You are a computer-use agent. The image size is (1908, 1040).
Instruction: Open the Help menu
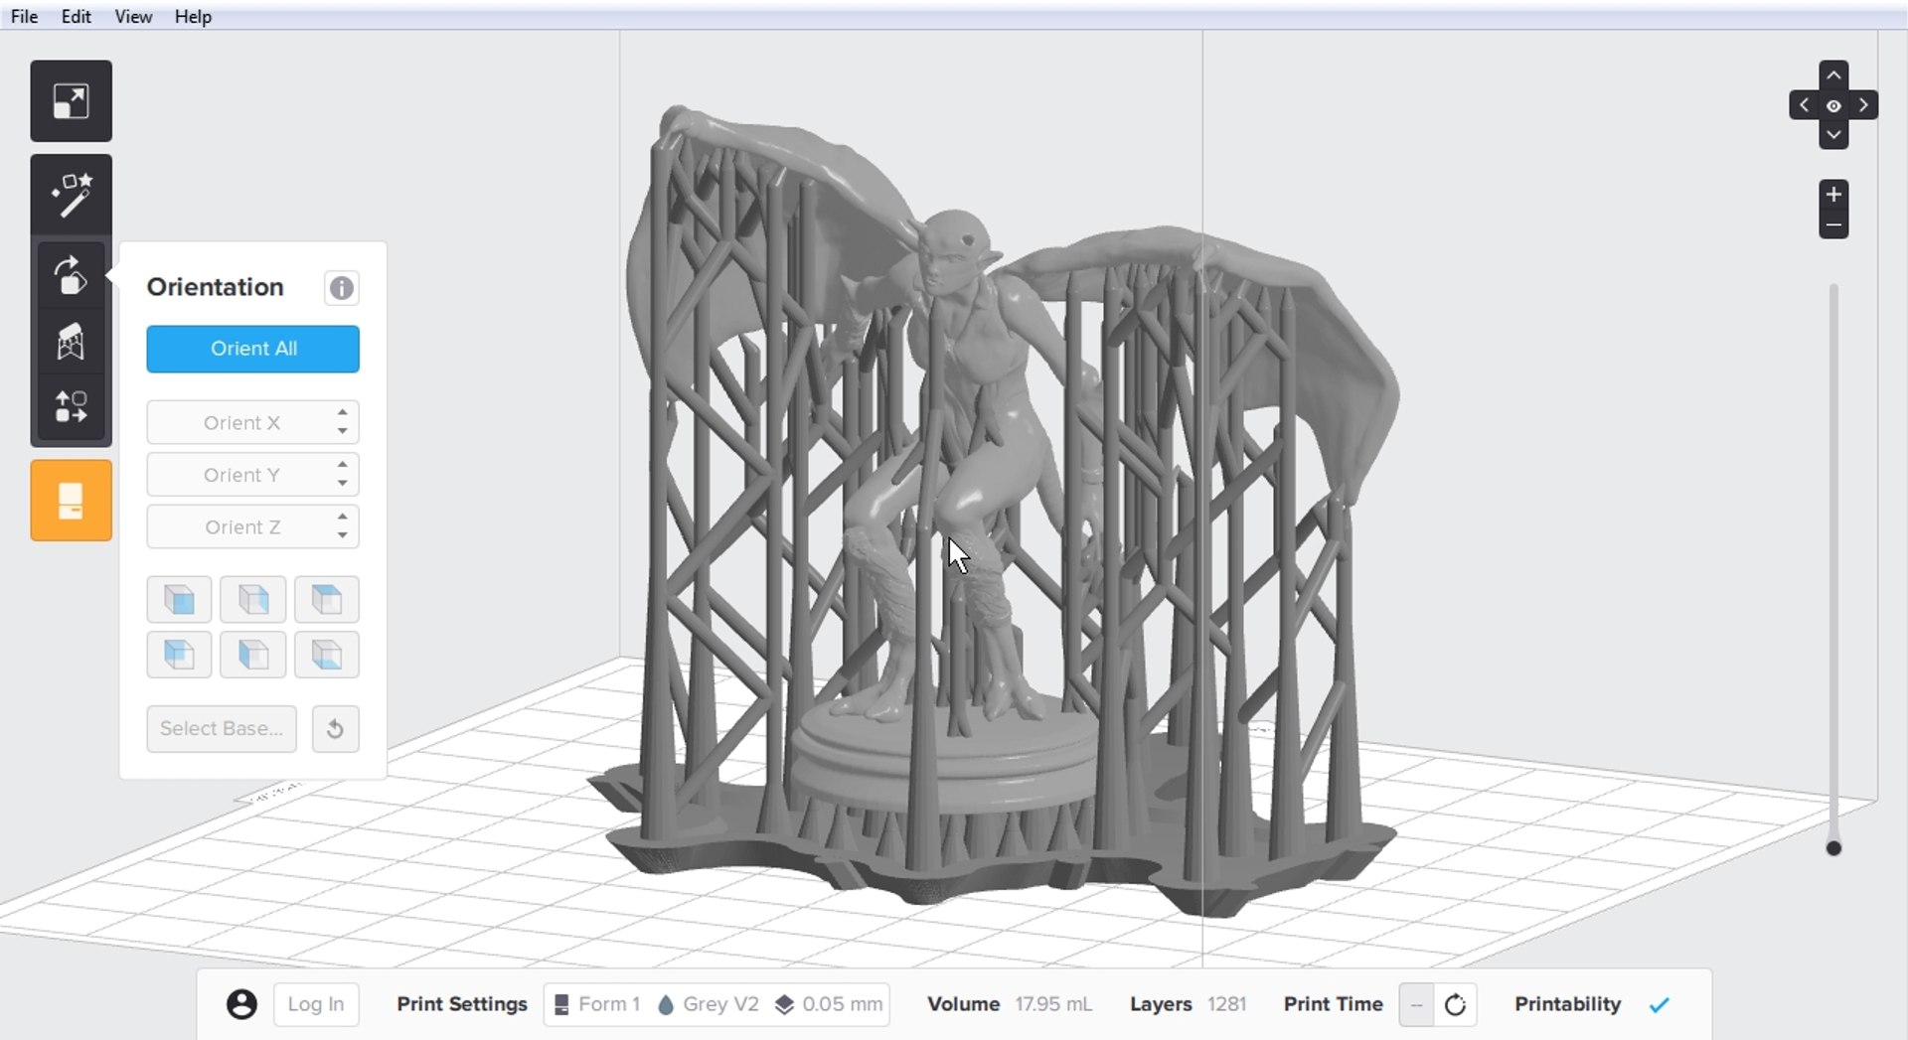click(x=193, y=17)
